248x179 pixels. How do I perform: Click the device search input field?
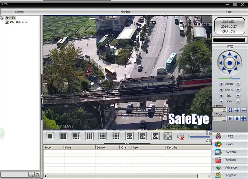14,175
